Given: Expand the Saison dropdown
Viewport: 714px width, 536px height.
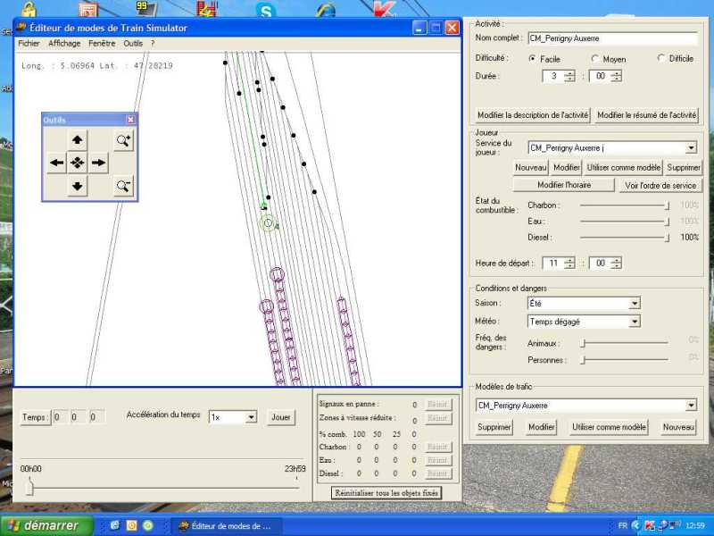Looking at the screenshot, I should 635,303.
